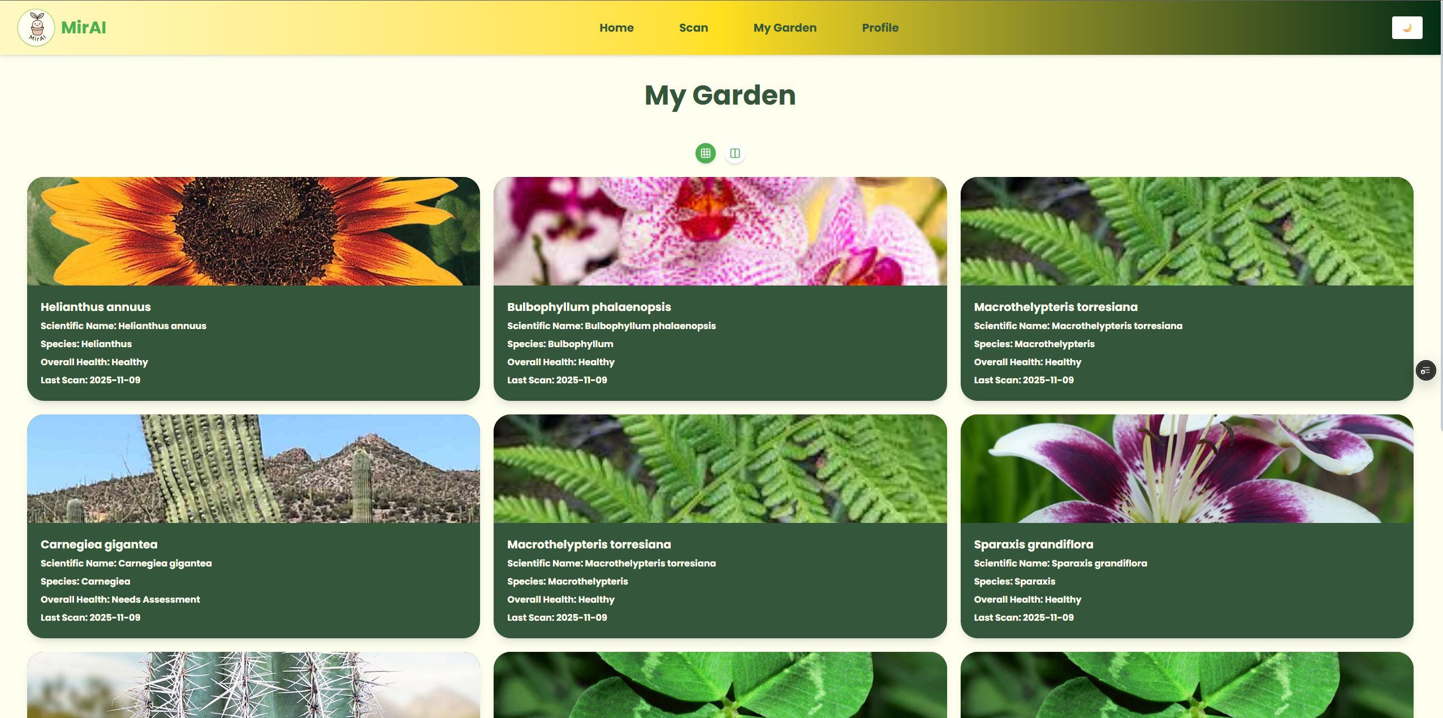
Task: Switch to grid view layout
Action: pos(705,153)
